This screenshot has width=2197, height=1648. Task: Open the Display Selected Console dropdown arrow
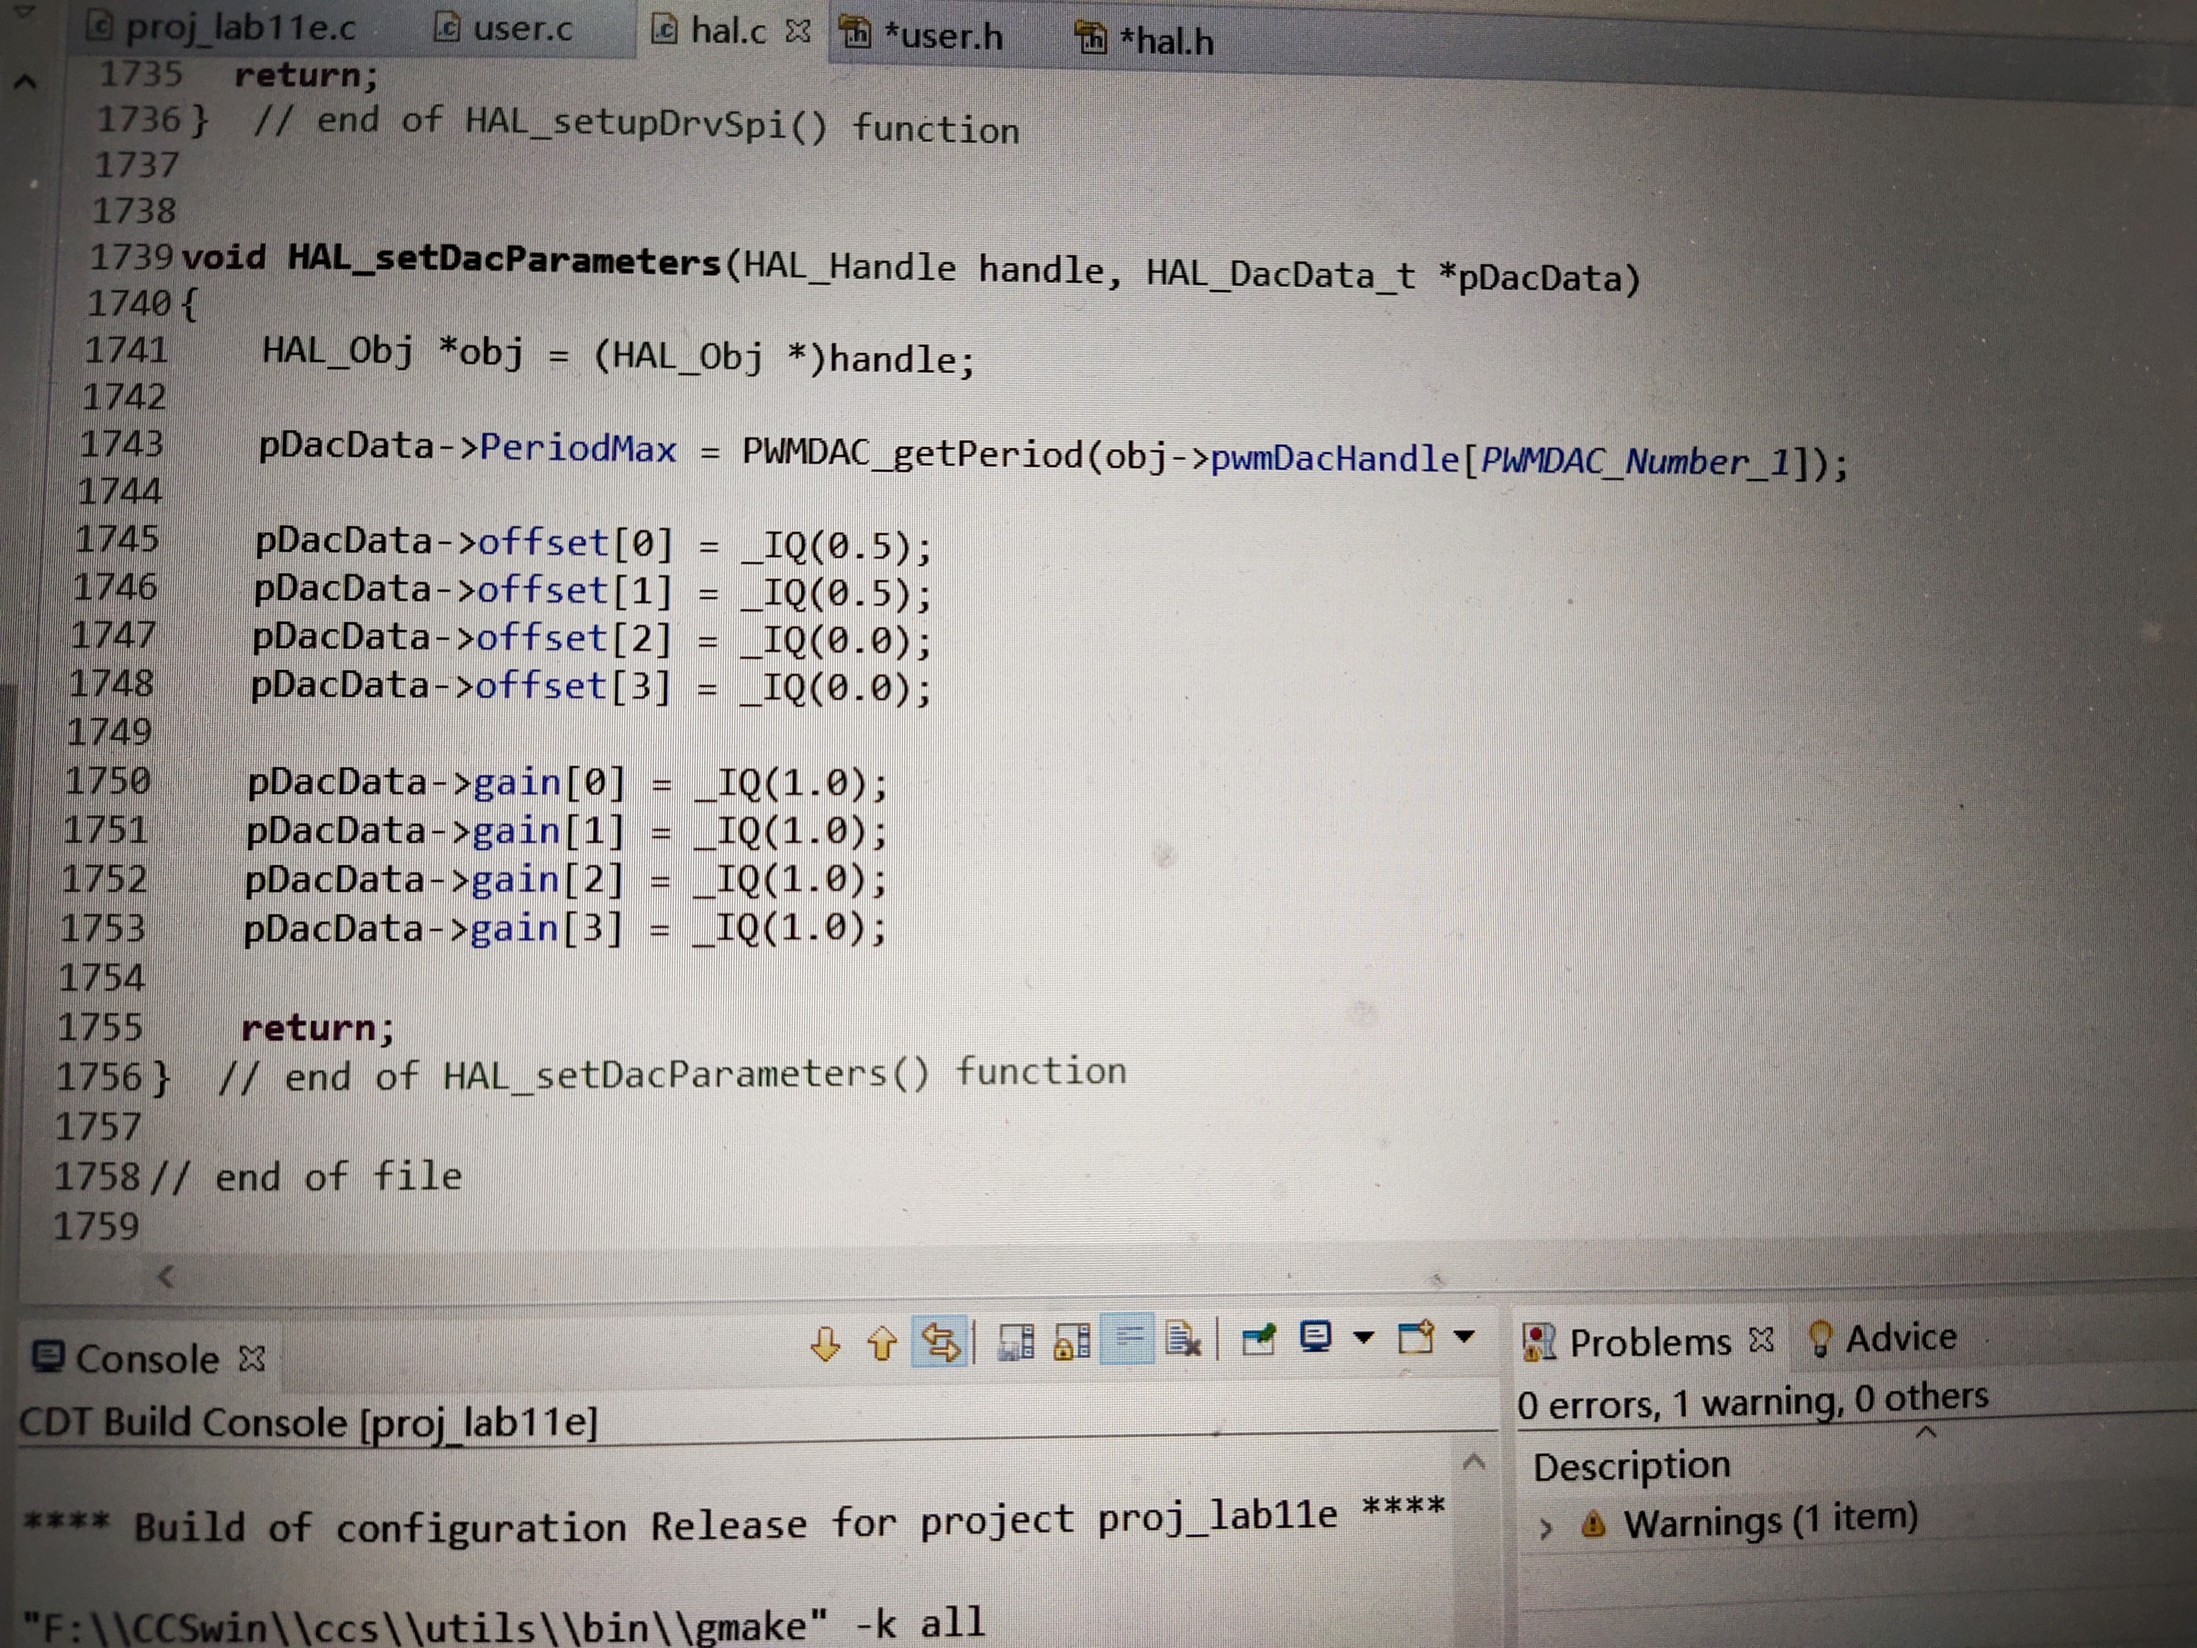tap(1365, 1338)
